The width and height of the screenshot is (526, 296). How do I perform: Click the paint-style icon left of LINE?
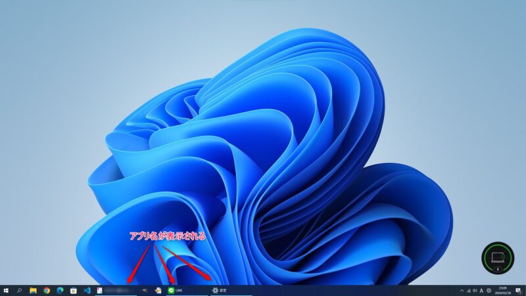tap(157, 289)
